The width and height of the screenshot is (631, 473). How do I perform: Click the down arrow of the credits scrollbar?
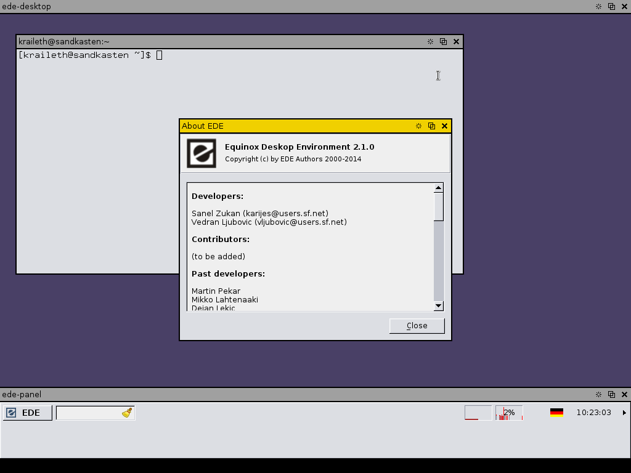(438, 305)
